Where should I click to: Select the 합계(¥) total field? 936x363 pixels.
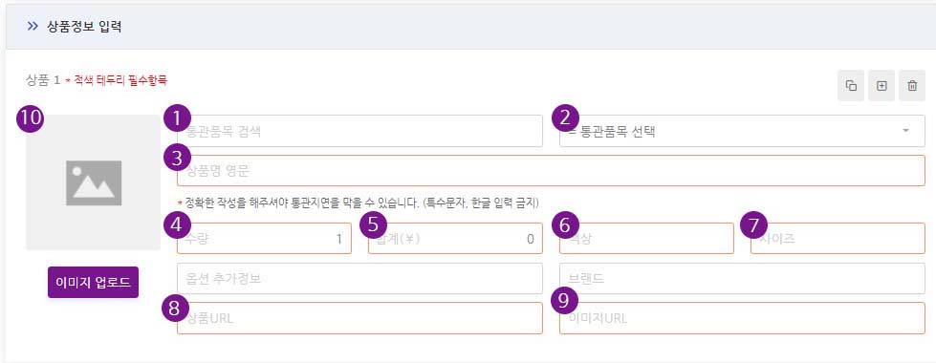455,239
